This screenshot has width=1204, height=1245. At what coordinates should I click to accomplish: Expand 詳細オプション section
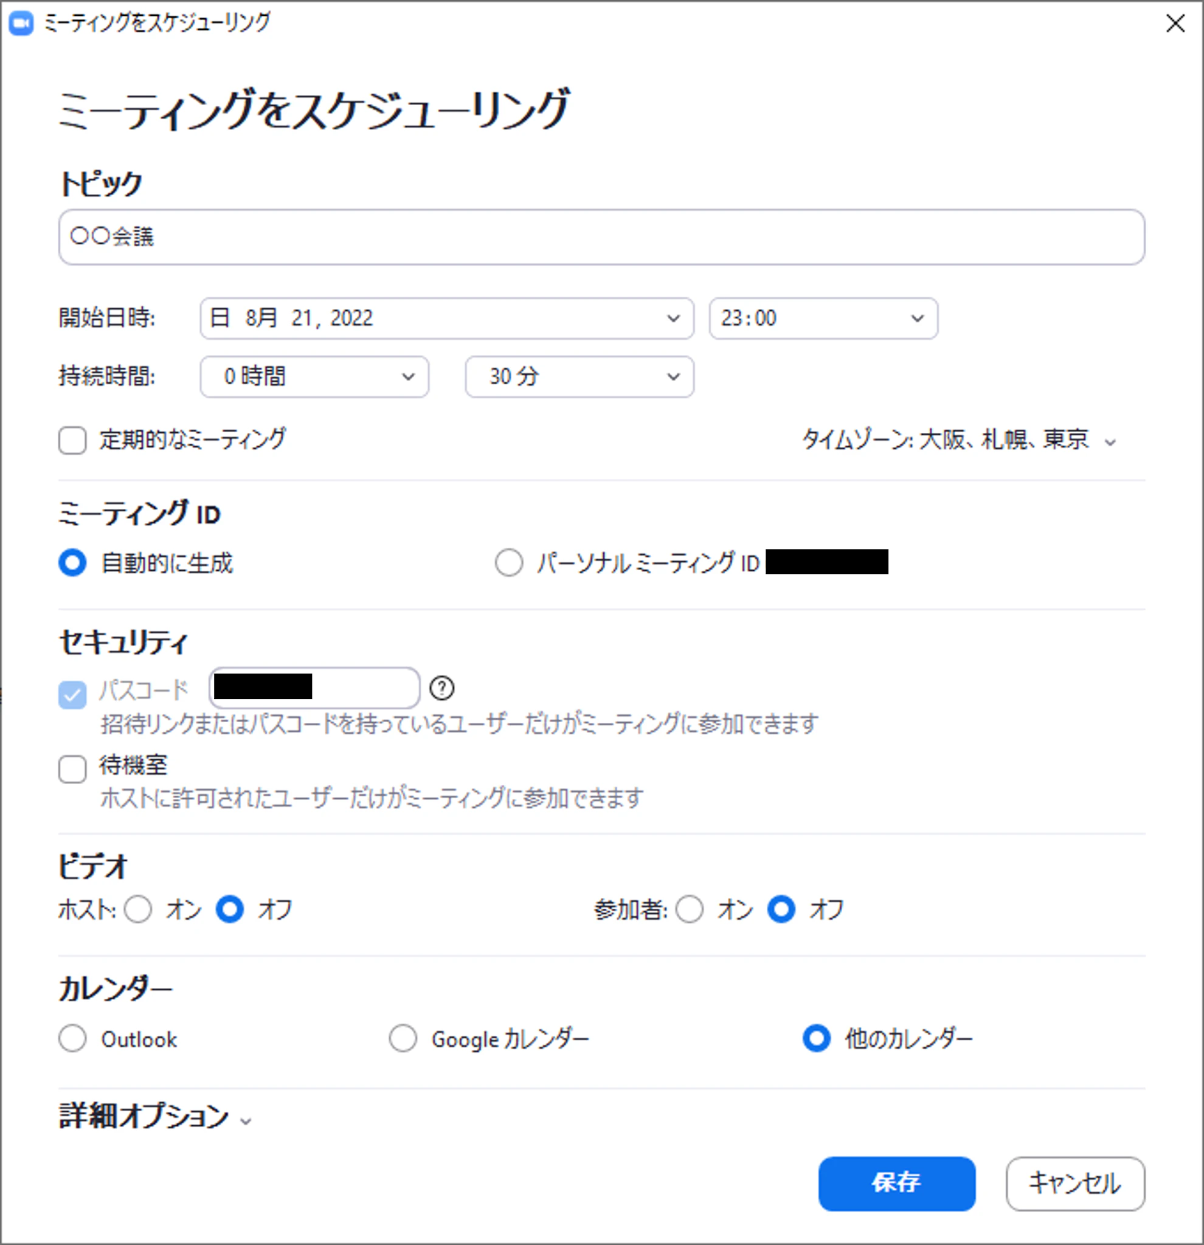pyautogui.click(x=155, y=1116)
